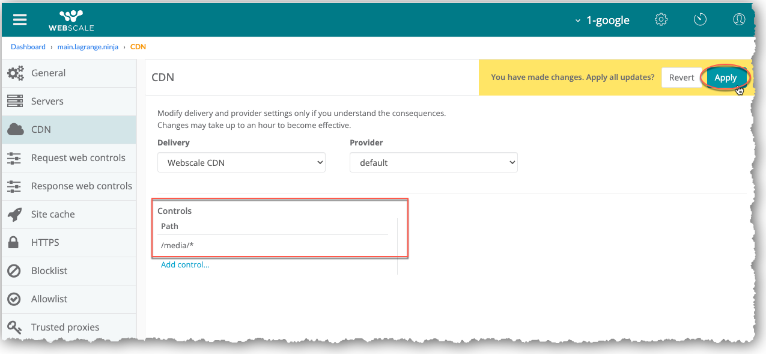Open the settings gear icon
766x354 pixels.
point(661,20)
